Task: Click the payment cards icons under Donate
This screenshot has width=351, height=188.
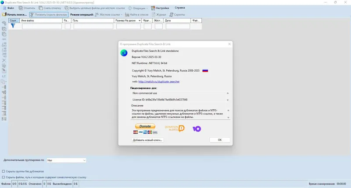Action: tap(145, 132)
